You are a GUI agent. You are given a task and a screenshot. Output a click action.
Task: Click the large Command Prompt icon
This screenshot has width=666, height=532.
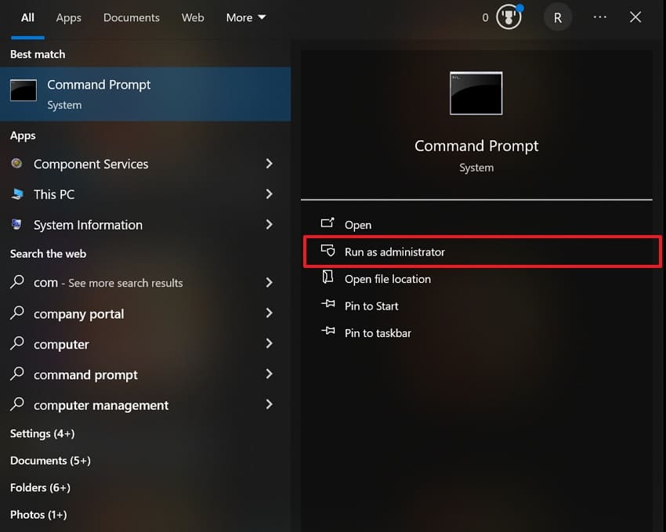[x=476, y=92]
